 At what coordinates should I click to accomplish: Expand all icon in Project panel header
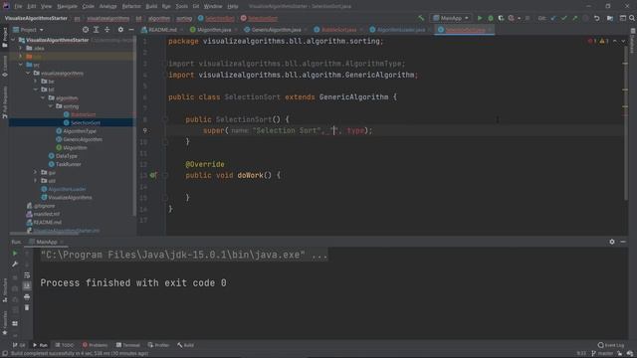[x=97, y=30]
